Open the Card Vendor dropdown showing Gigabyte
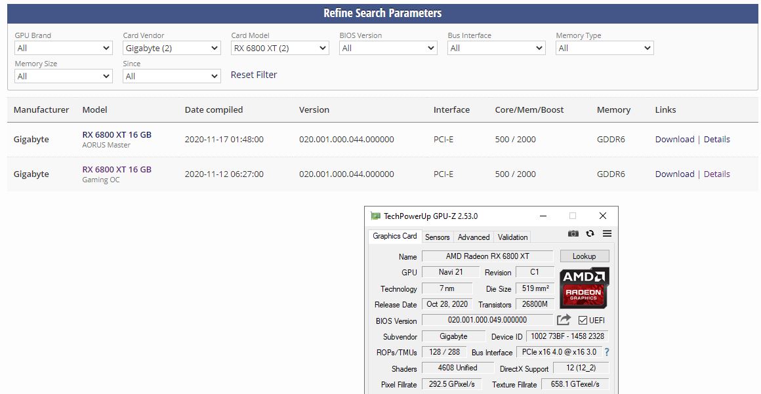761x394 pixels. (x=172, y=48)
